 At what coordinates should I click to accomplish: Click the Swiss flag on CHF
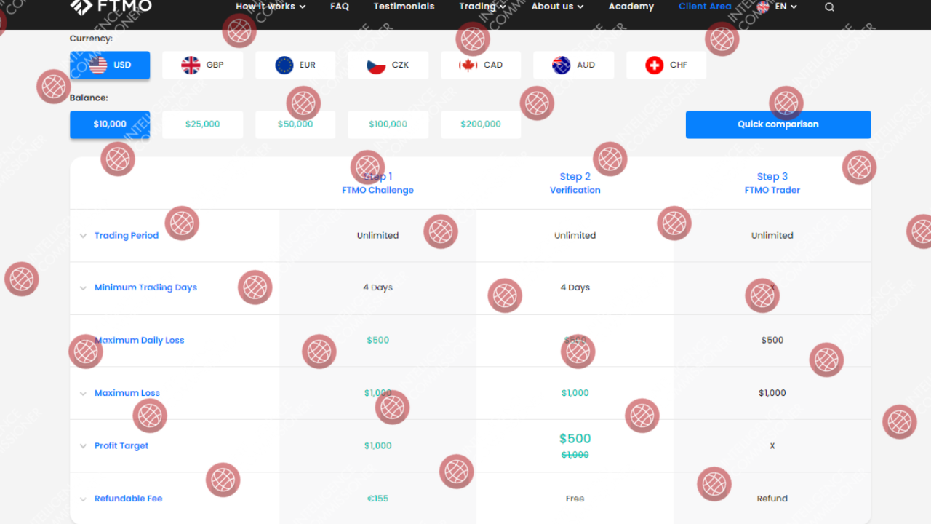pos(655,65)
